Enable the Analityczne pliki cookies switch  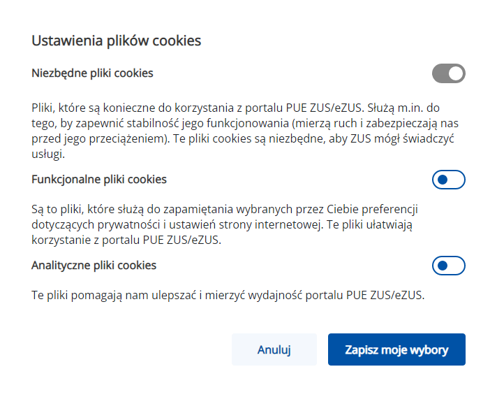click(448, 266)
